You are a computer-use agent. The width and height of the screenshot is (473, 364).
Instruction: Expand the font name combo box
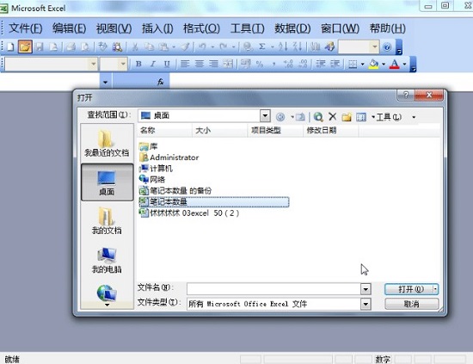coord(93,64)
